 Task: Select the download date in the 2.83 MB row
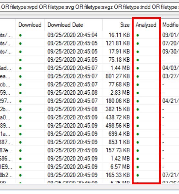tap(72, 93)
